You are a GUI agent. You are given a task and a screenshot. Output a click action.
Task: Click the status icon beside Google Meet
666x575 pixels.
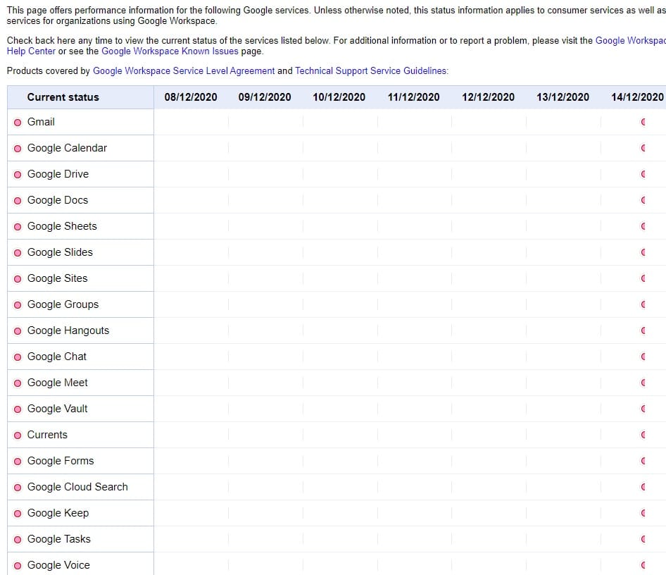coord(18,383)
